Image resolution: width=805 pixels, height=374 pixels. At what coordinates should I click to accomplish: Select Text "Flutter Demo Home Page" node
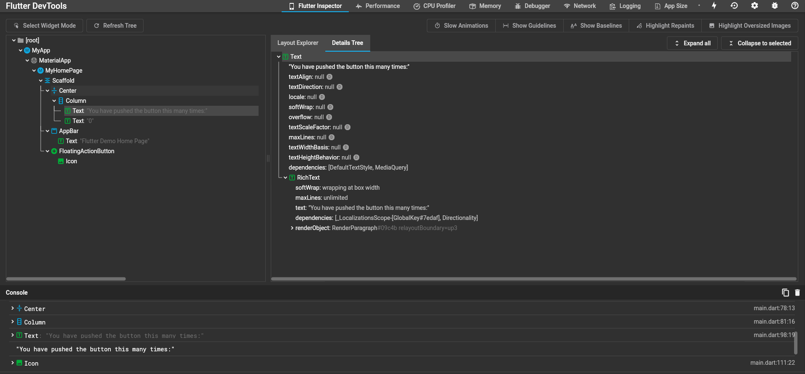(104, 141)
